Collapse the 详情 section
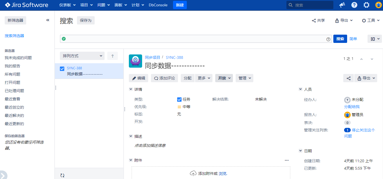 [131, 89]
